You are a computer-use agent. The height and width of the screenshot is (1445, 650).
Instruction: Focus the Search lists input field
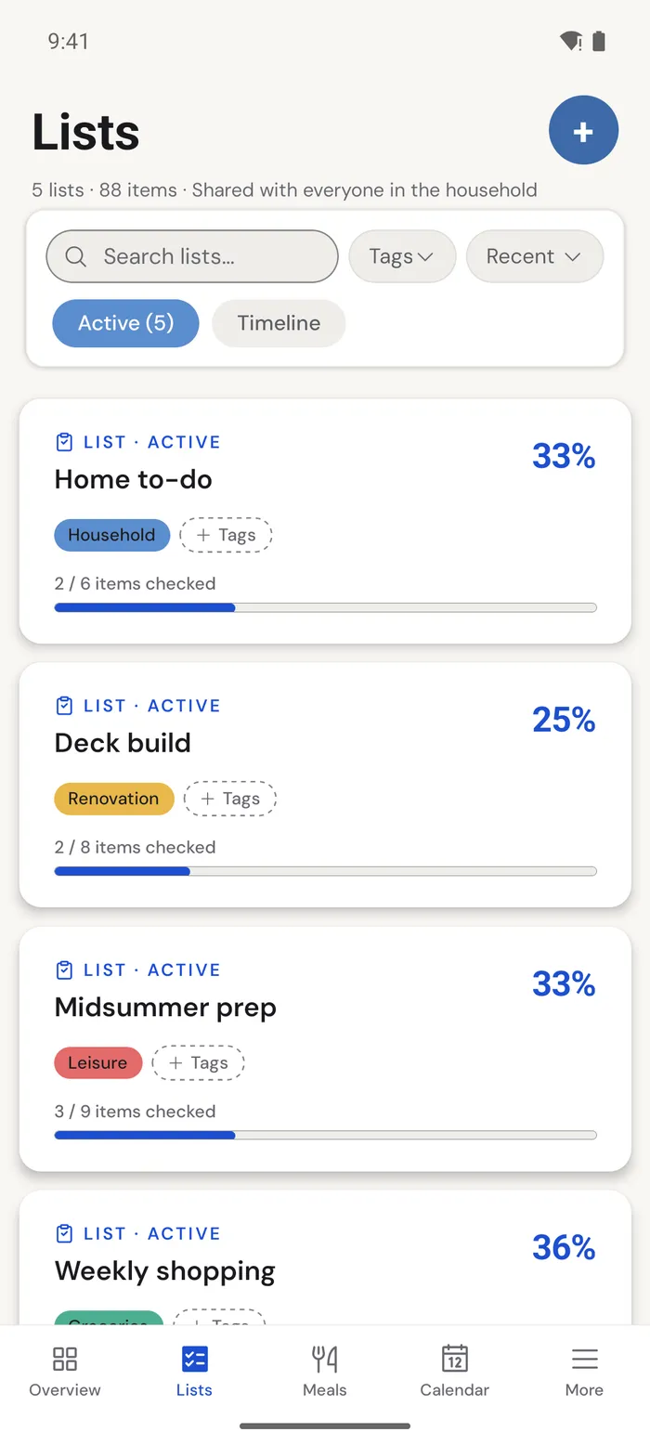pyautogui.click(x=192, y=256)
